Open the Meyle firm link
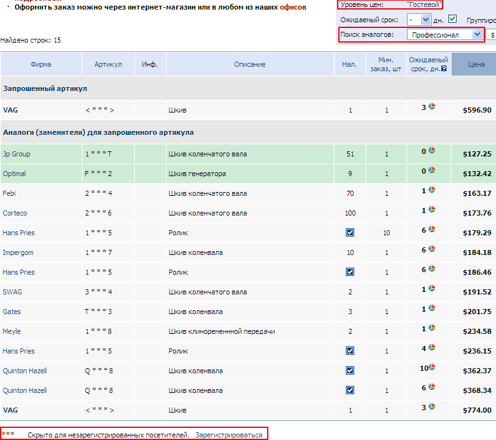 tap(11, 331)
